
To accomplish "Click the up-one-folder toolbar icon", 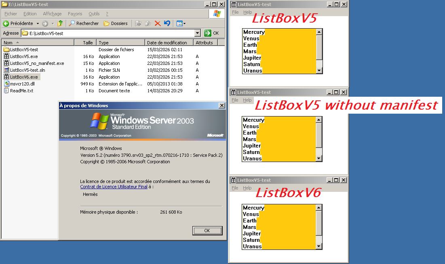I will point(60,23).
